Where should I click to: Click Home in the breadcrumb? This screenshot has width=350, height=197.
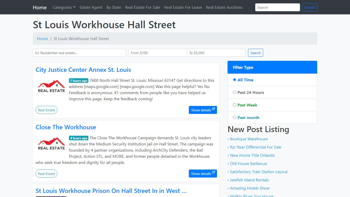42,38
